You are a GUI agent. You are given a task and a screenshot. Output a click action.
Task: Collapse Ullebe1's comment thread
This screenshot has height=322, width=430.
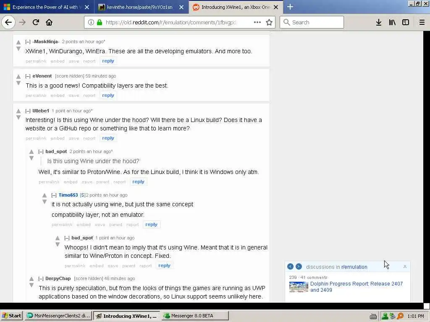pos(28,111)
